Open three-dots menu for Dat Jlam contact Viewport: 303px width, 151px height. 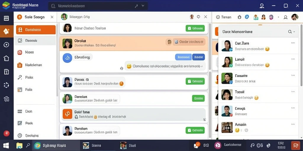click(293, 43)
